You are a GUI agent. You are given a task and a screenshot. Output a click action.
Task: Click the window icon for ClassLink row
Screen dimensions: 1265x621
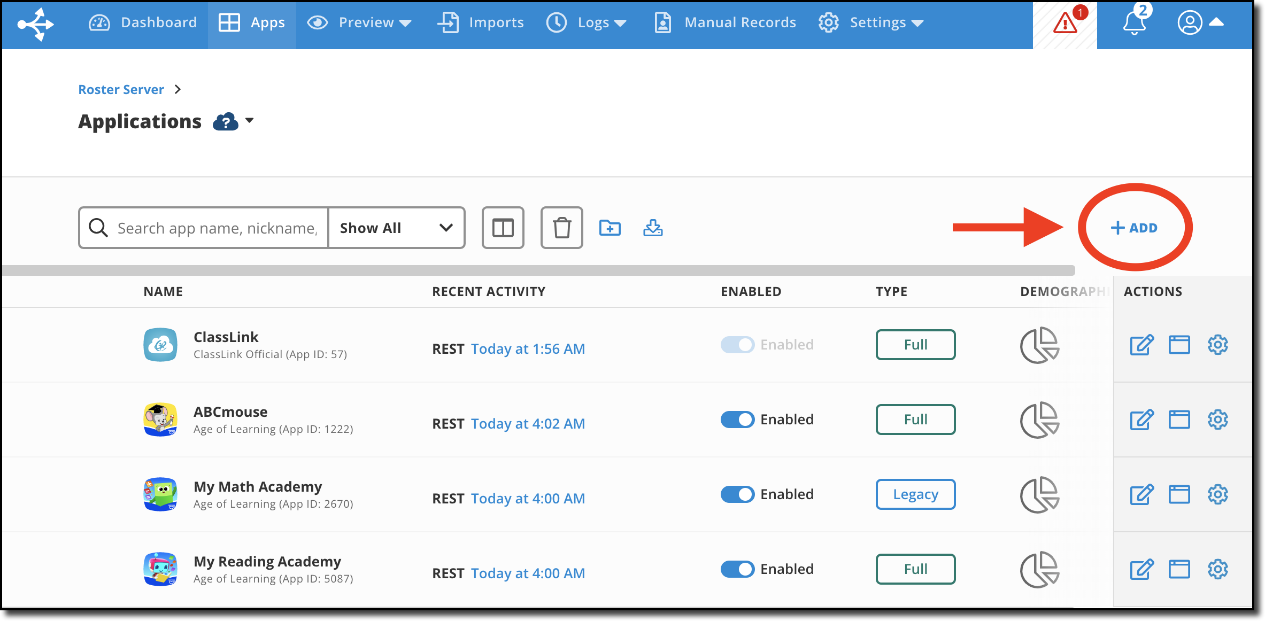click(x=1179, y=345)
